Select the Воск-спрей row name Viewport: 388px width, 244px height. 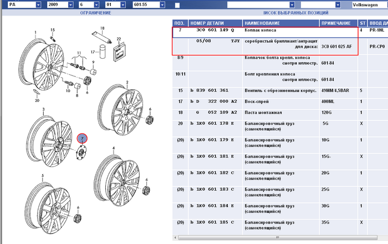click(256, 101)
